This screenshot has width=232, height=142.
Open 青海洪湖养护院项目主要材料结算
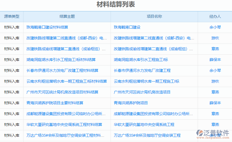click(x=55, y=103)
